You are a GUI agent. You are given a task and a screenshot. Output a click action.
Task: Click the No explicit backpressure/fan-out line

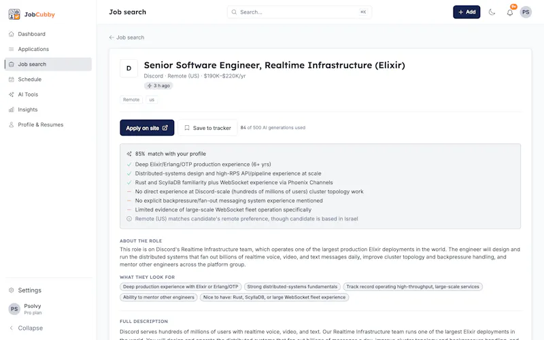coord(228,201)
